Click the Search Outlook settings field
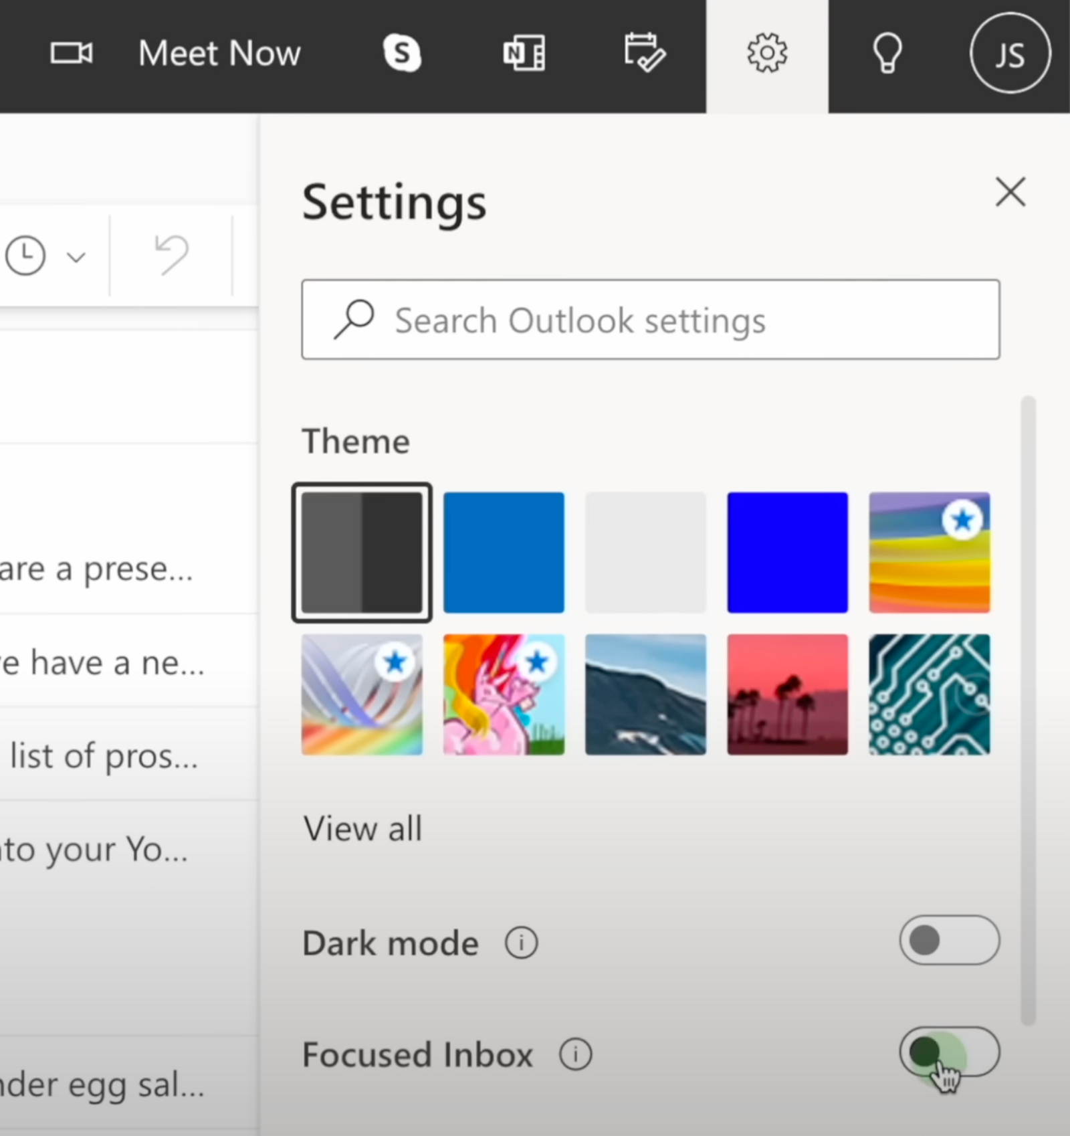The height and width of the screenshot is (1136, 1070). (x=649, y=320)
